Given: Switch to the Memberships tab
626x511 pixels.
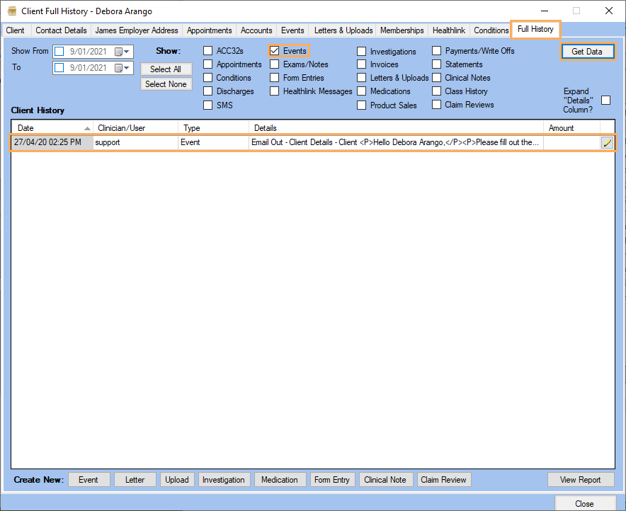Looking at the screenshot, I should pos(402,30).
